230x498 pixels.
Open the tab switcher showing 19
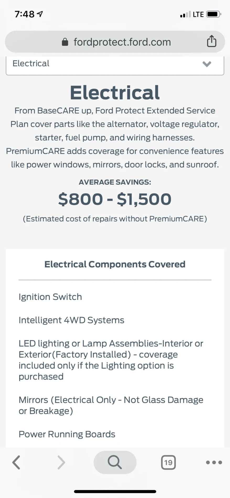point(168,462)
